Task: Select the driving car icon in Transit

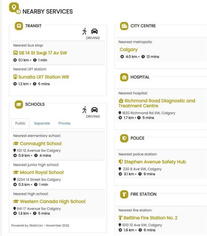Action: pyautogui.click(x=94, y=31)
